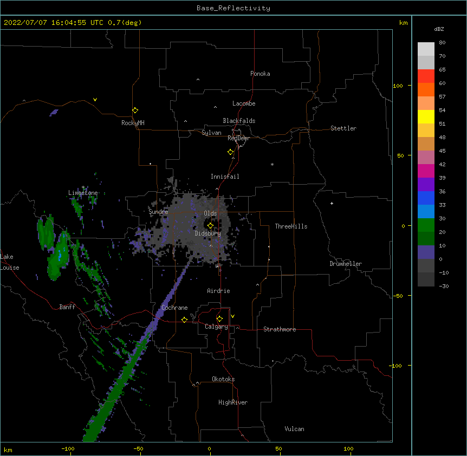Viewport: 467px width, 456px height.
Task: Click the Drumheller label
Action: click(x=346, y=264)
